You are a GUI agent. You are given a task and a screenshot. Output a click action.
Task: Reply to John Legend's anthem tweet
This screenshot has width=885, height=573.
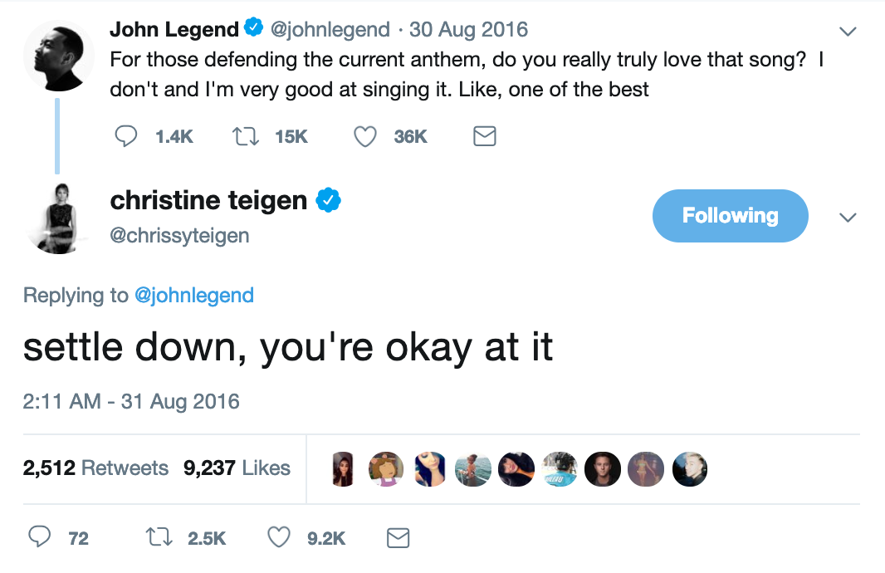pyautogui.click(x=126, y=136)
